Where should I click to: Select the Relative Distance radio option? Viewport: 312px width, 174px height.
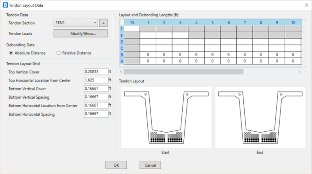pos(58,53)
